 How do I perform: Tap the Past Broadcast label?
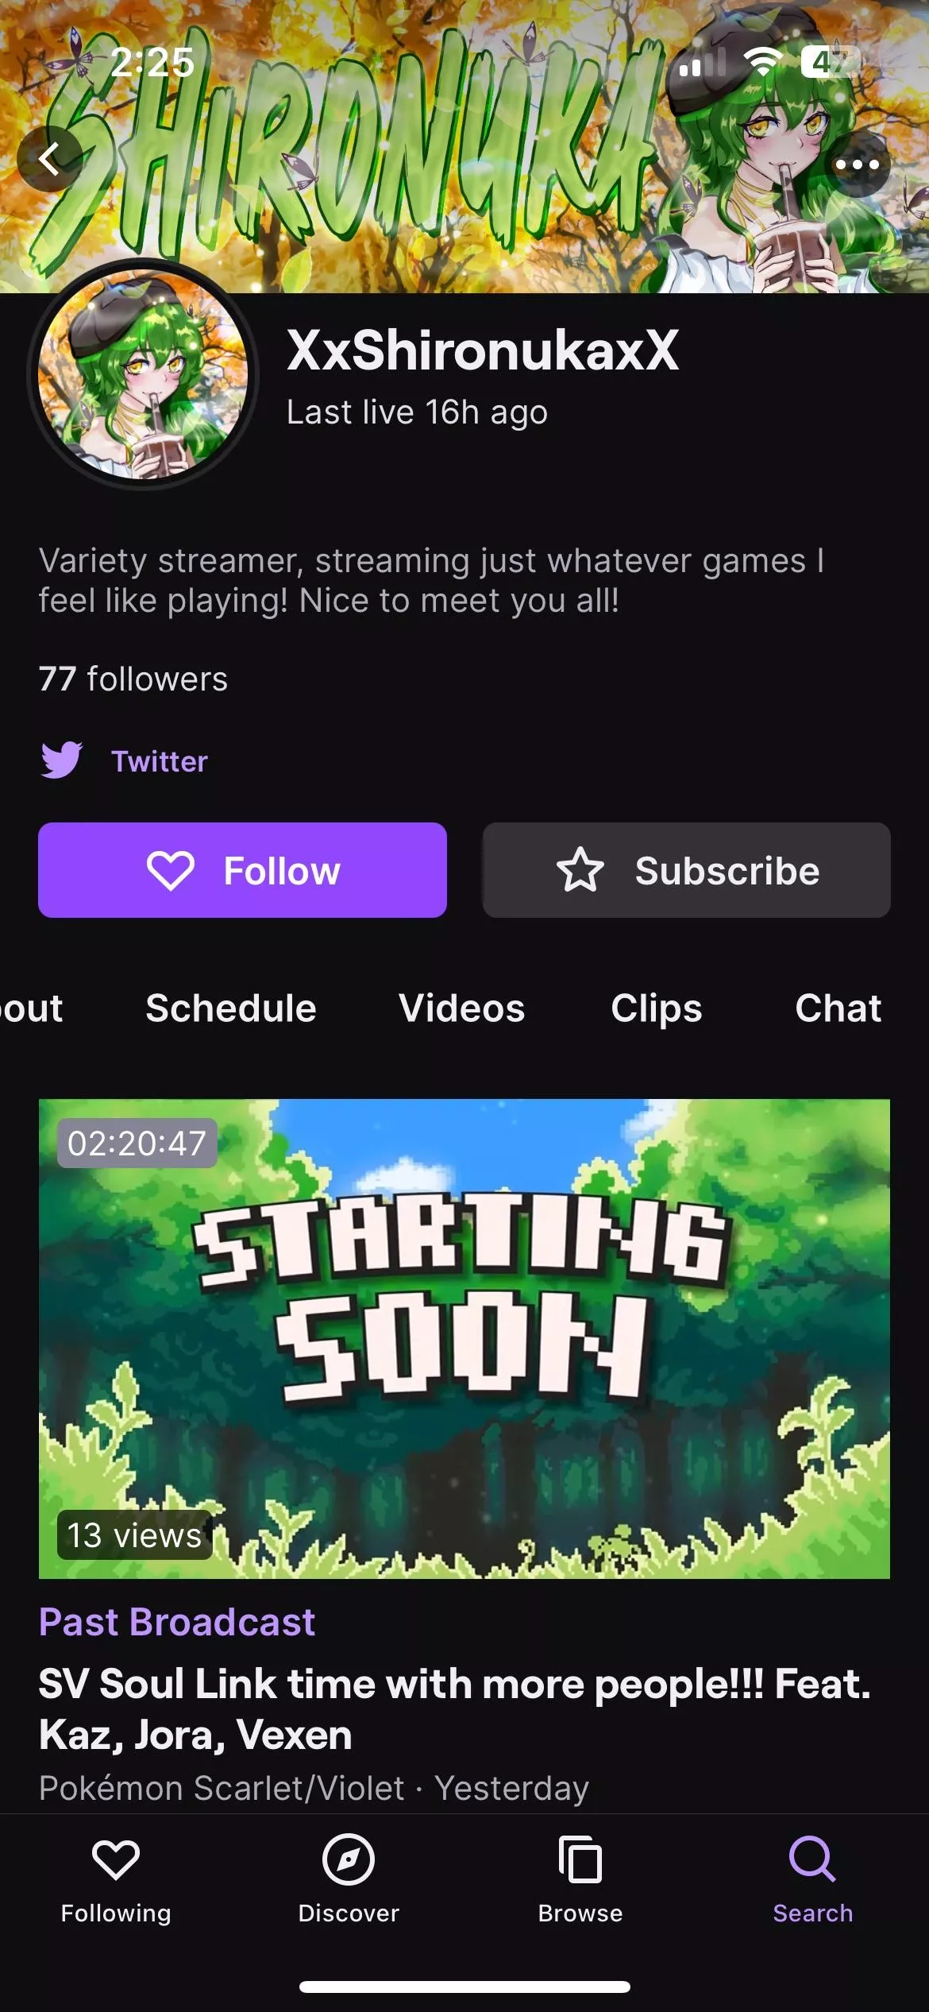[x=177, y=1622]
